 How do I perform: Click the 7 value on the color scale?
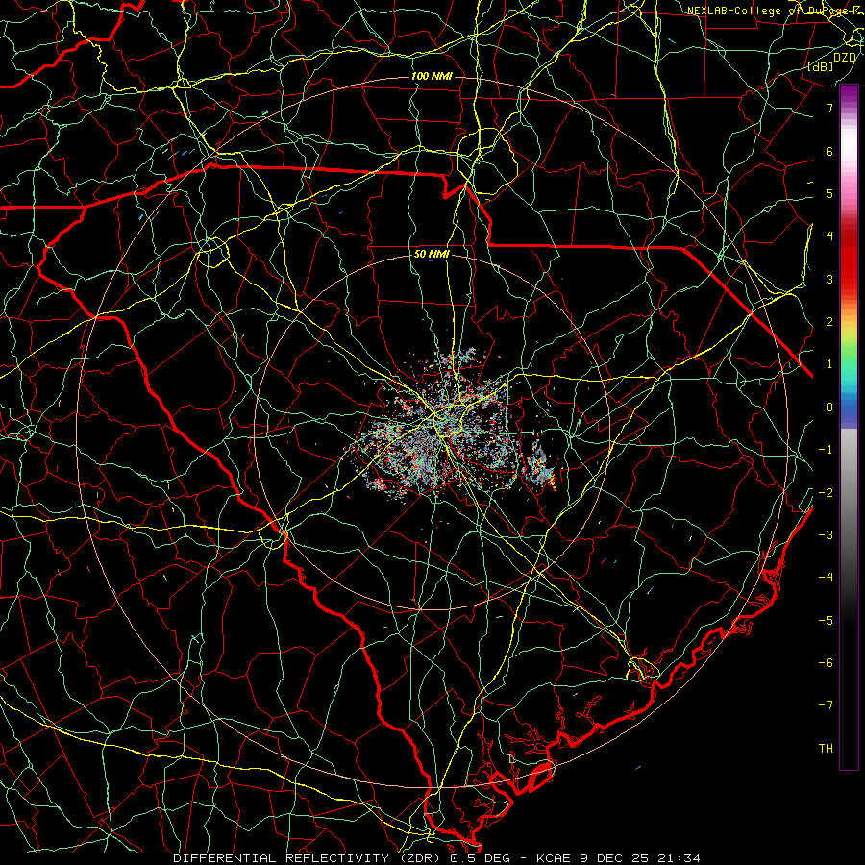[829, 108]
